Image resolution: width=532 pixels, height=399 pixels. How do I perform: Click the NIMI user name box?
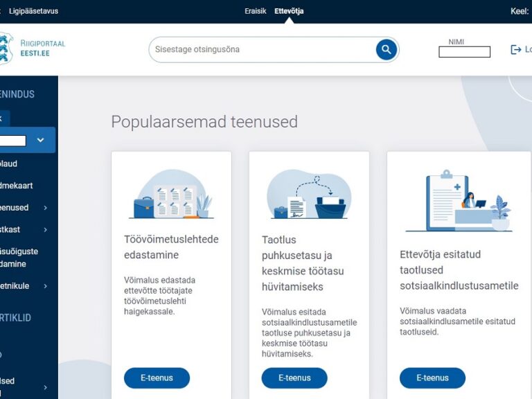coord(465,52)
